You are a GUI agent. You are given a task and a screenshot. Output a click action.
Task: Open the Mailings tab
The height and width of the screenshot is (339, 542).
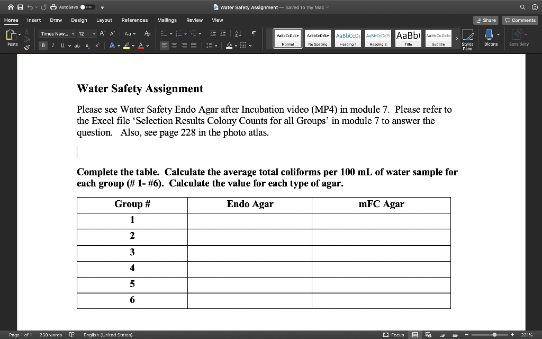tap(167, 20)
